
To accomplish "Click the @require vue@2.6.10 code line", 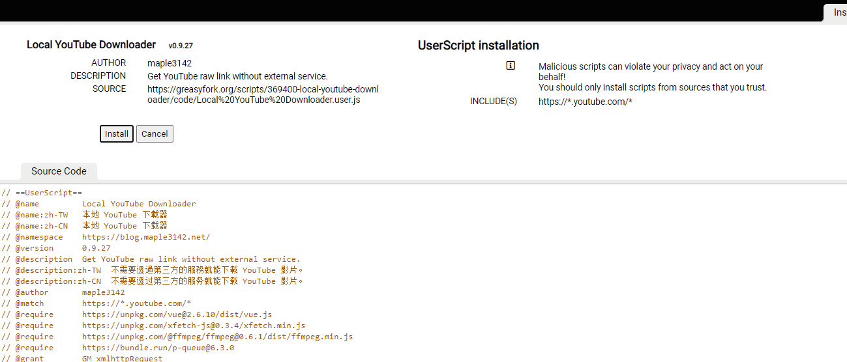I will (x=137, y=314).
